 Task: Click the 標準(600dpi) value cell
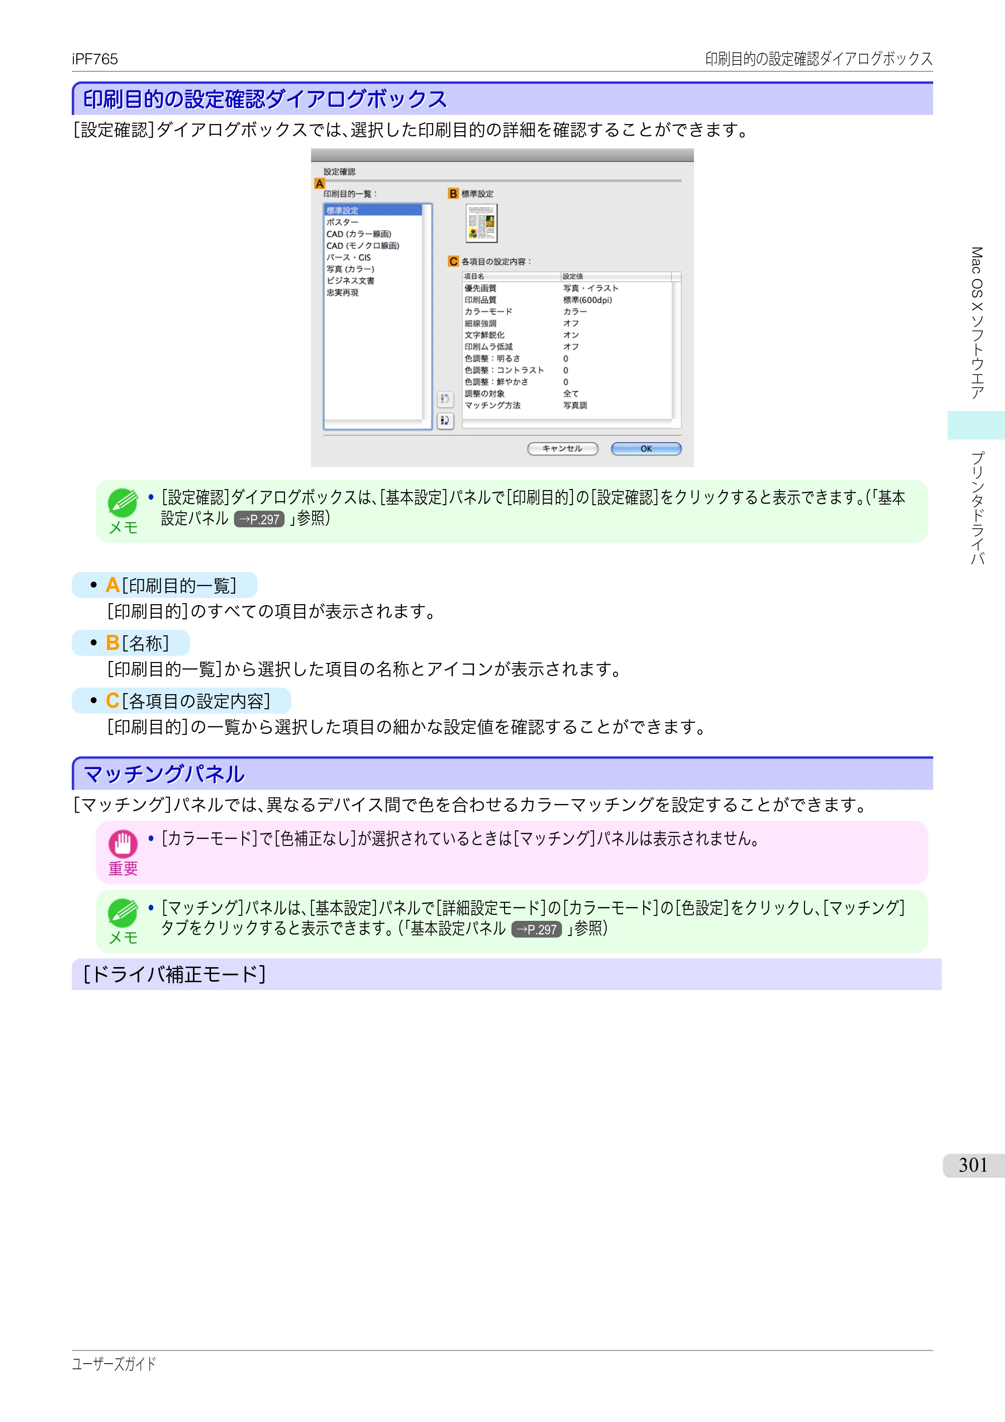pos(587,300)
